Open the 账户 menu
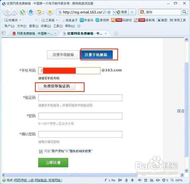The width and height of the screenshot is (190, 184). (x=9, y=26)
